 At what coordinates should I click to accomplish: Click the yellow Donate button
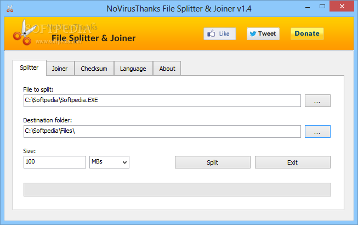click(307, 34)
